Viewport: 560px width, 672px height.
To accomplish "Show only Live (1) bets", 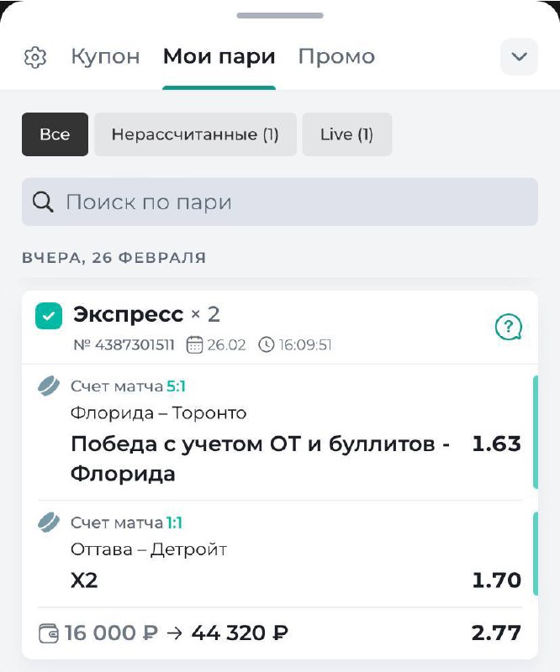I will point(346,134).
